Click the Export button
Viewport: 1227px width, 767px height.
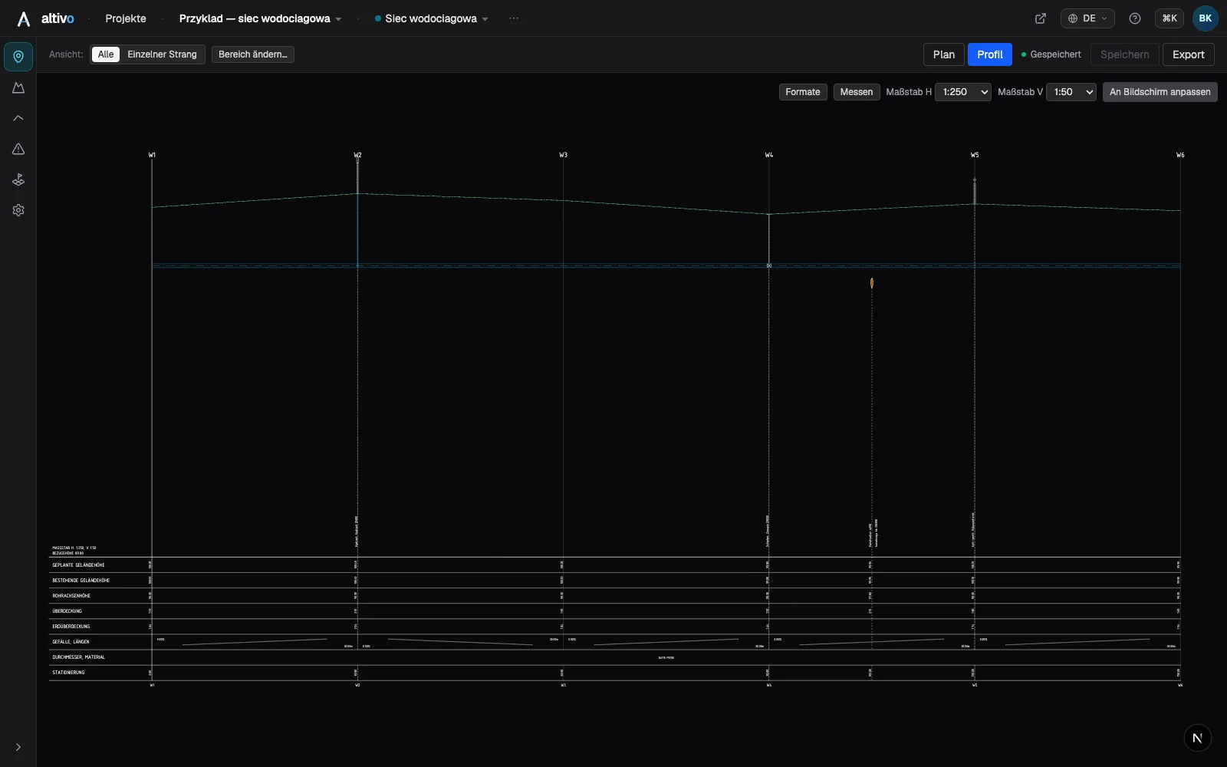coord(1189,54)
